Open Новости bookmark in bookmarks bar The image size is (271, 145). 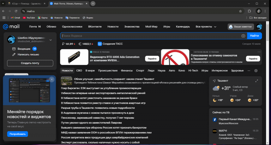pyautogui.click(x=56, y=18)
